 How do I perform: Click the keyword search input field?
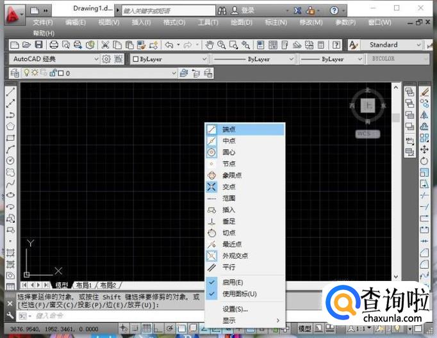167,11
